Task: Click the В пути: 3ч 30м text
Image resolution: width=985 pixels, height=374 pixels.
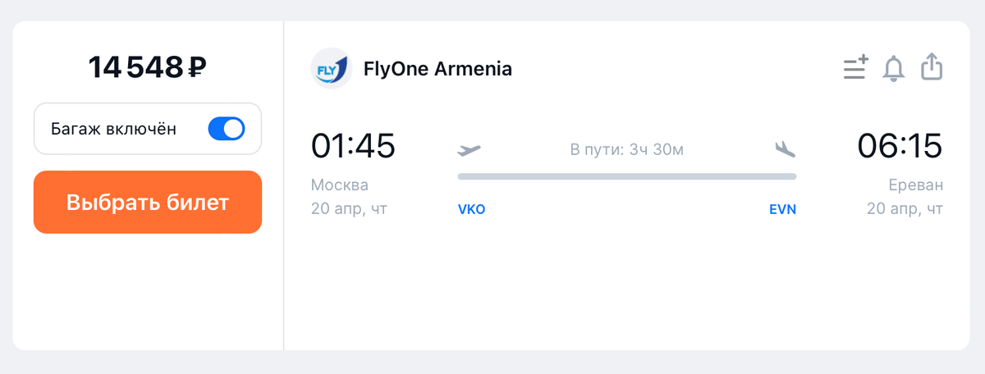Action: [627, 150]
